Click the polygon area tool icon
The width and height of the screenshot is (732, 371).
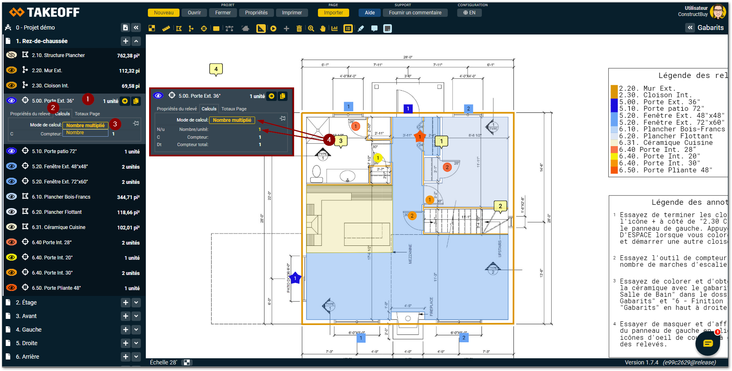(179, 28)
